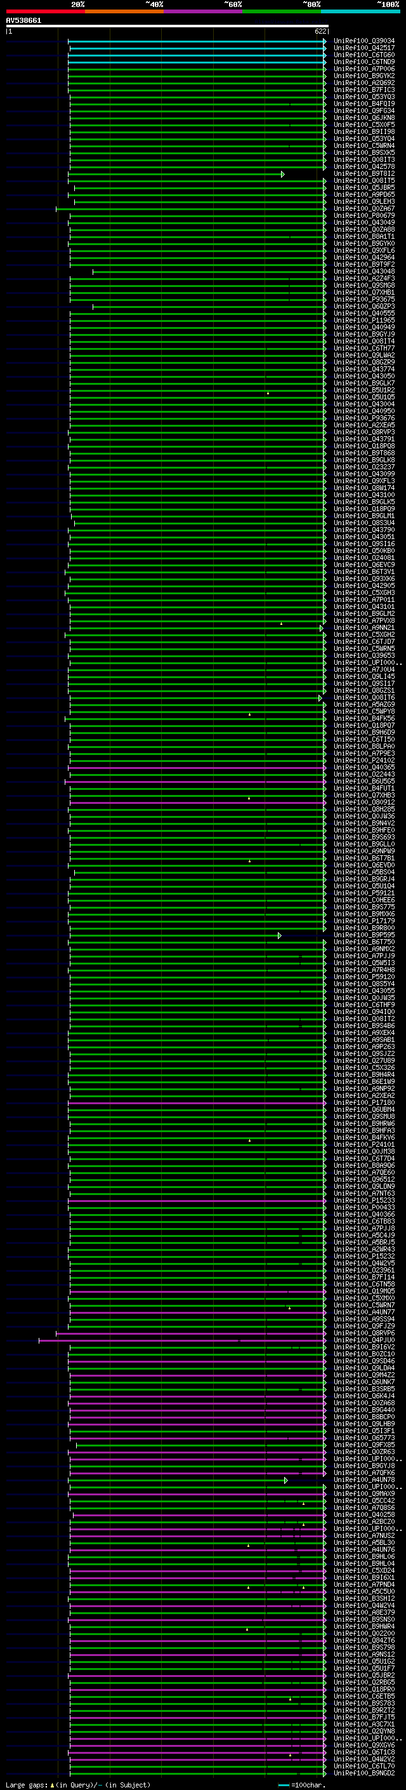The image size is (406, 1790).
Task: Select label UniRef100_A5AZG9
Action: click(x=364, y=705)
